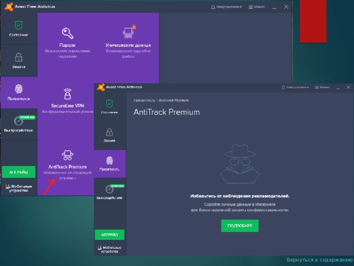The height and width of the screenshot is (266, 354).
Task: Close the back Avast window
Action: pyautogui.click(x=286, y=7)
